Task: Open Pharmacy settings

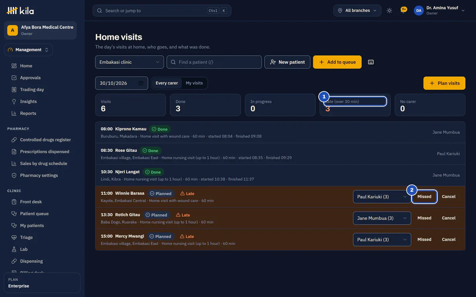Action: click(x=42, y=175)
